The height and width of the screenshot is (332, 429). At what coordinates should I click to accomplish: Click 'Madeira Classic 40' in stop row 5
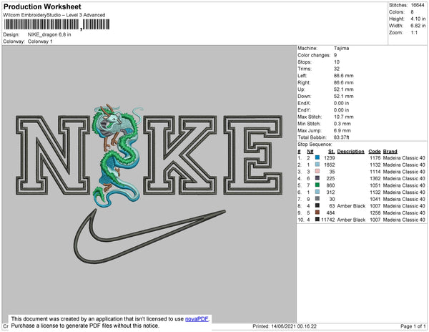[x=404, y=185]
